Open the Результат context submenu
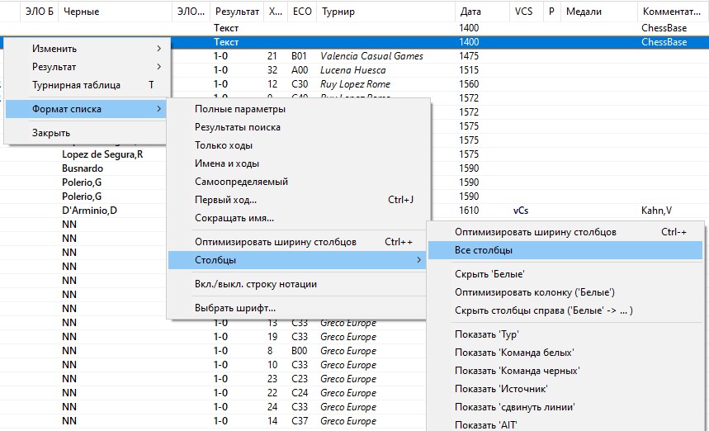This screenshot has height=431, width=709. click(87, 67)
